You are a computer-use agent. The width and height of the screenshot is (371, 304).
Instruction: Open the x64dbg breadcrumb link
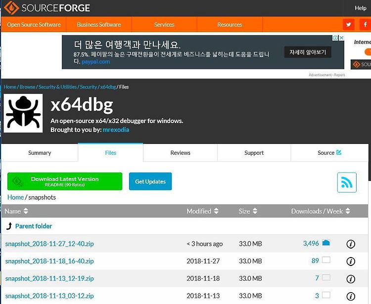[x=108, y=87]
